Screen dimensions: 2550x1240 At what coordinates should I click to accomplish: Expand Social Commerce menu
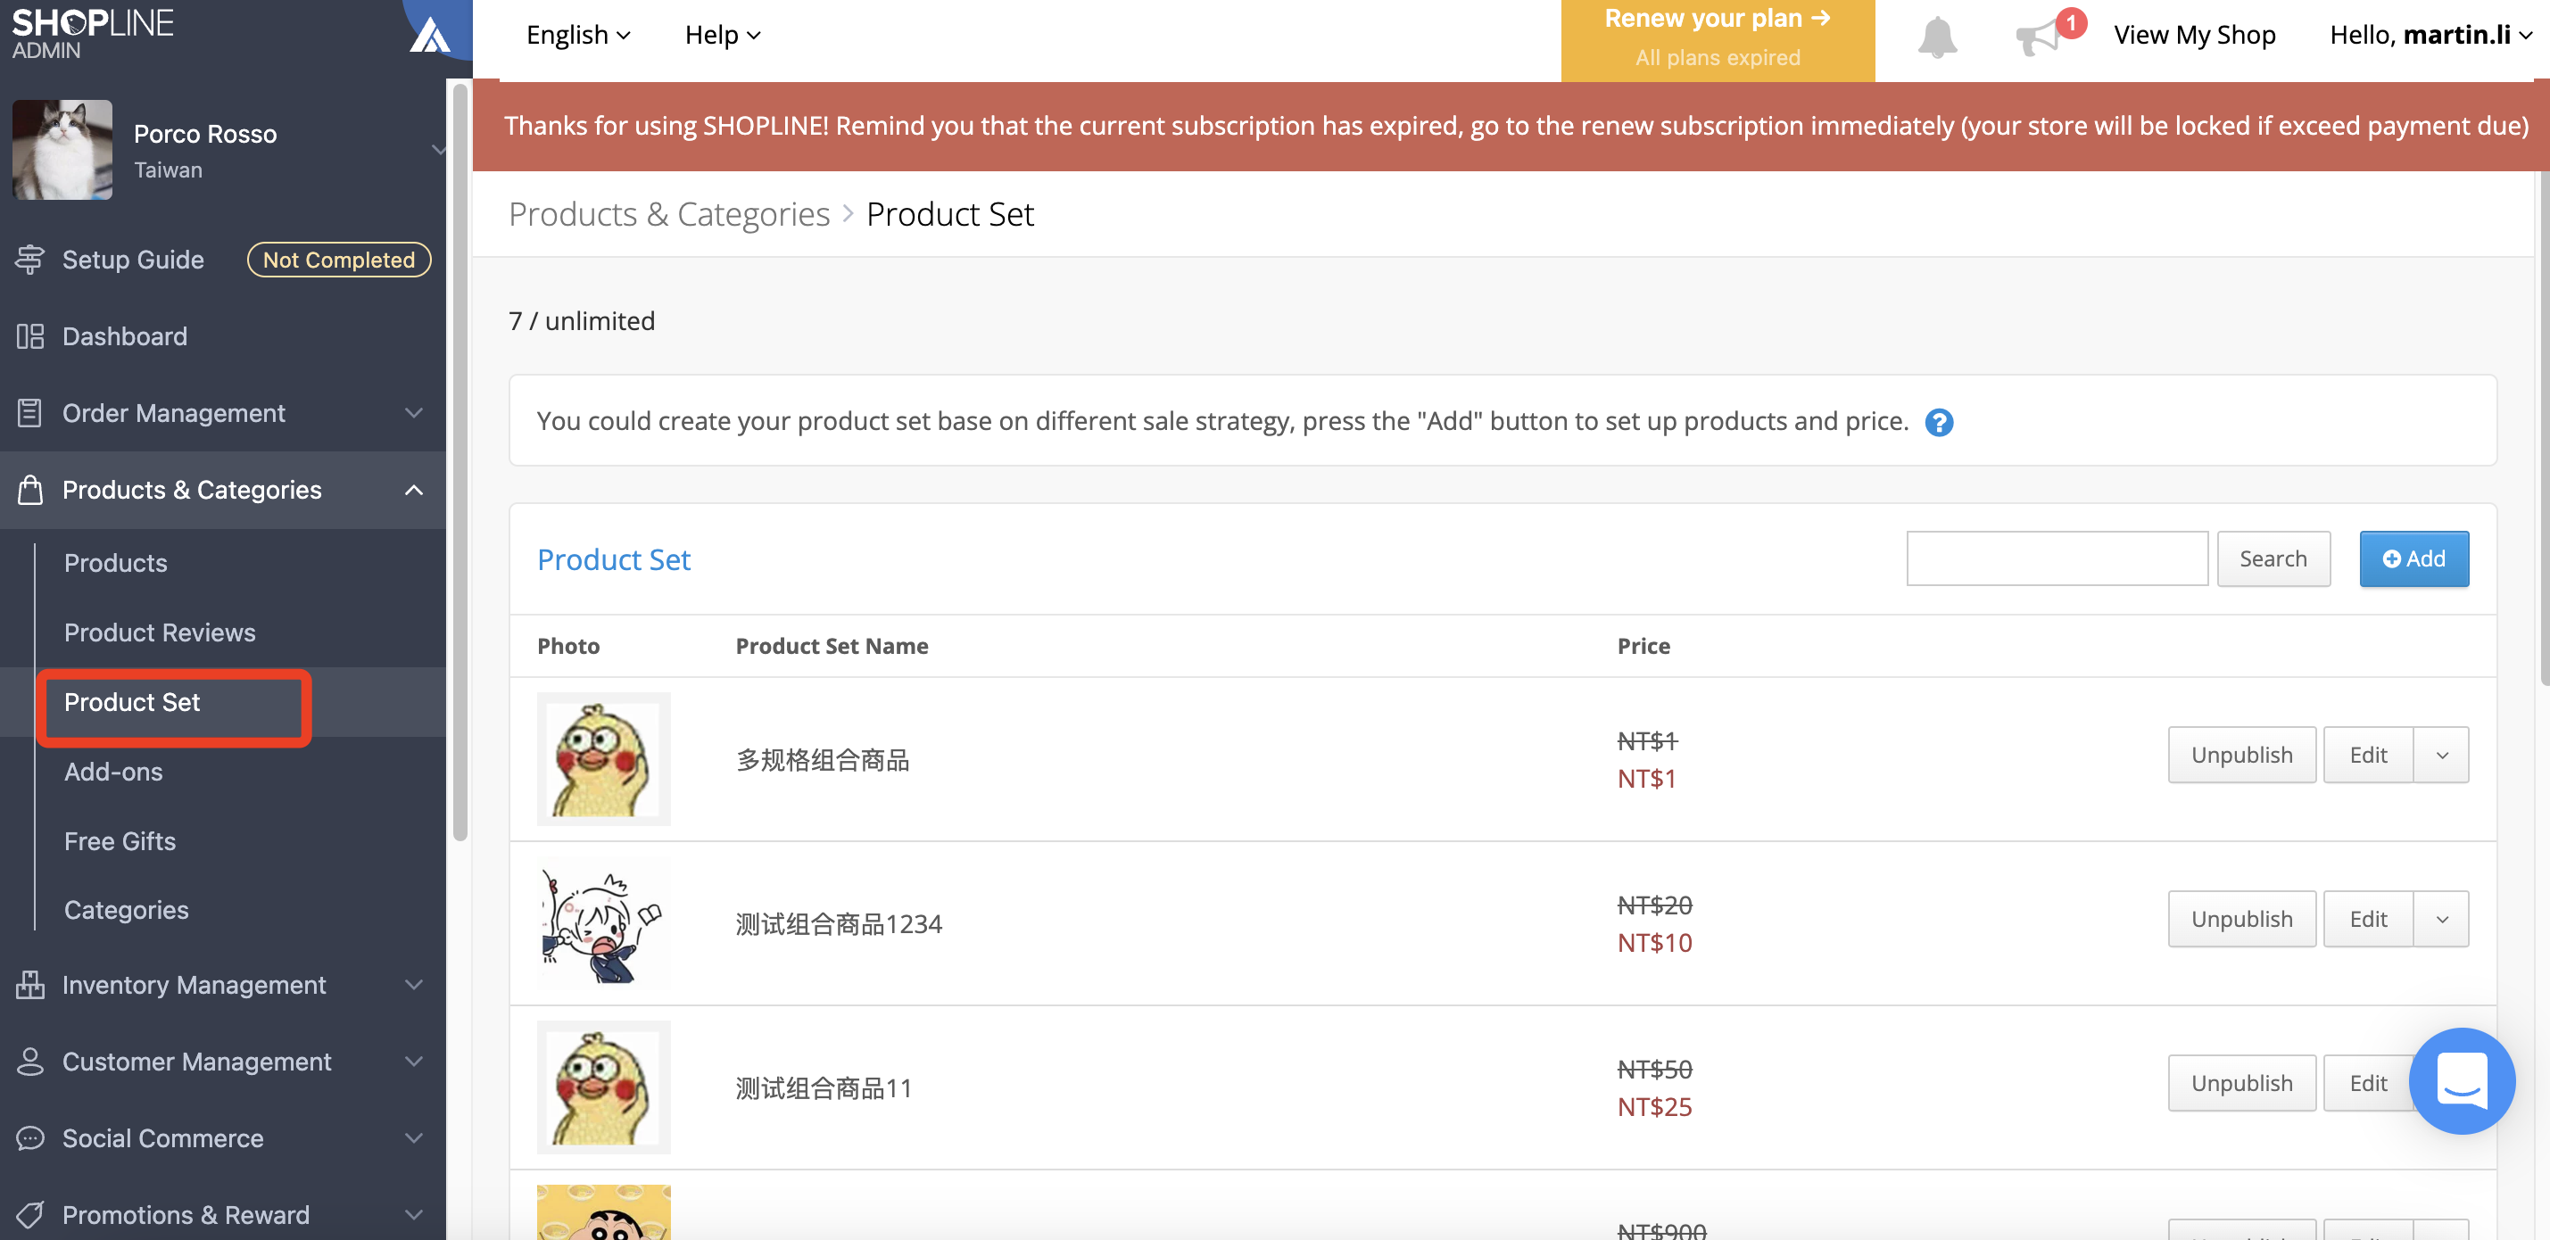point(414,1138)
